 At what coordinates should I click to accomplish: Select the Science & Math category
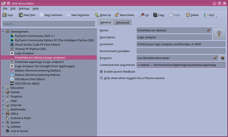point(20,118)
